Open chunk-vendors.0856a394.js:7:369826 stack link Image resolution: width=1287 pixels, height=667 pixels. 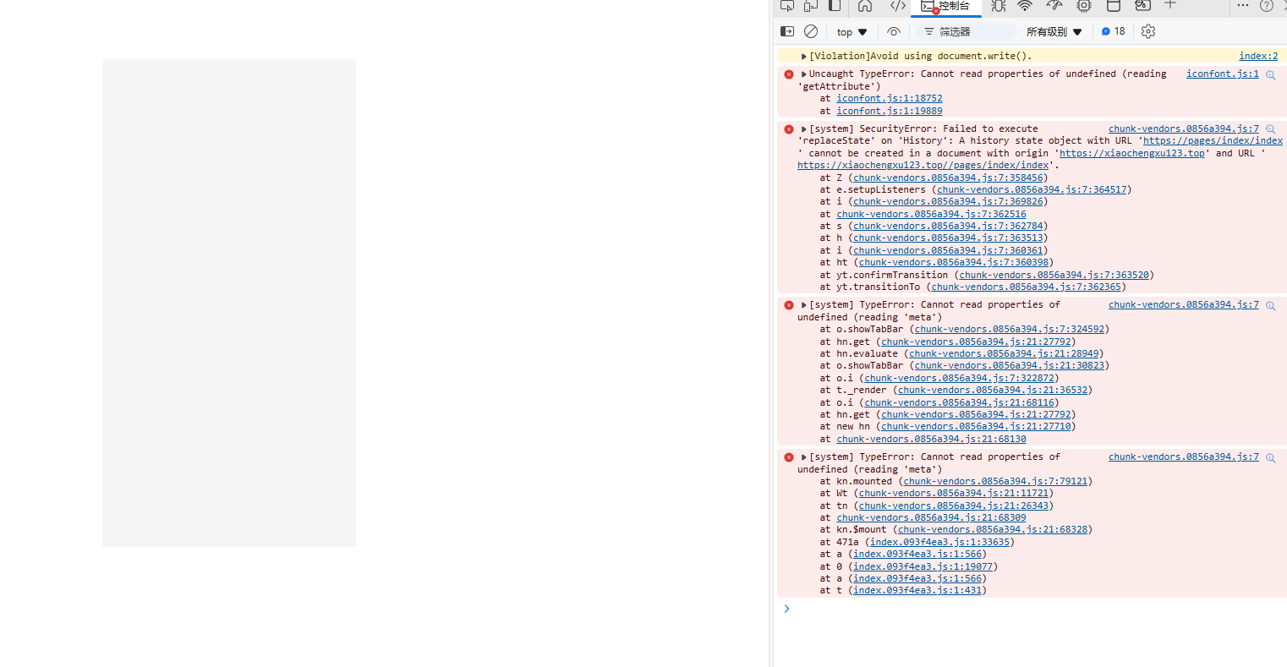pos(948,201)
